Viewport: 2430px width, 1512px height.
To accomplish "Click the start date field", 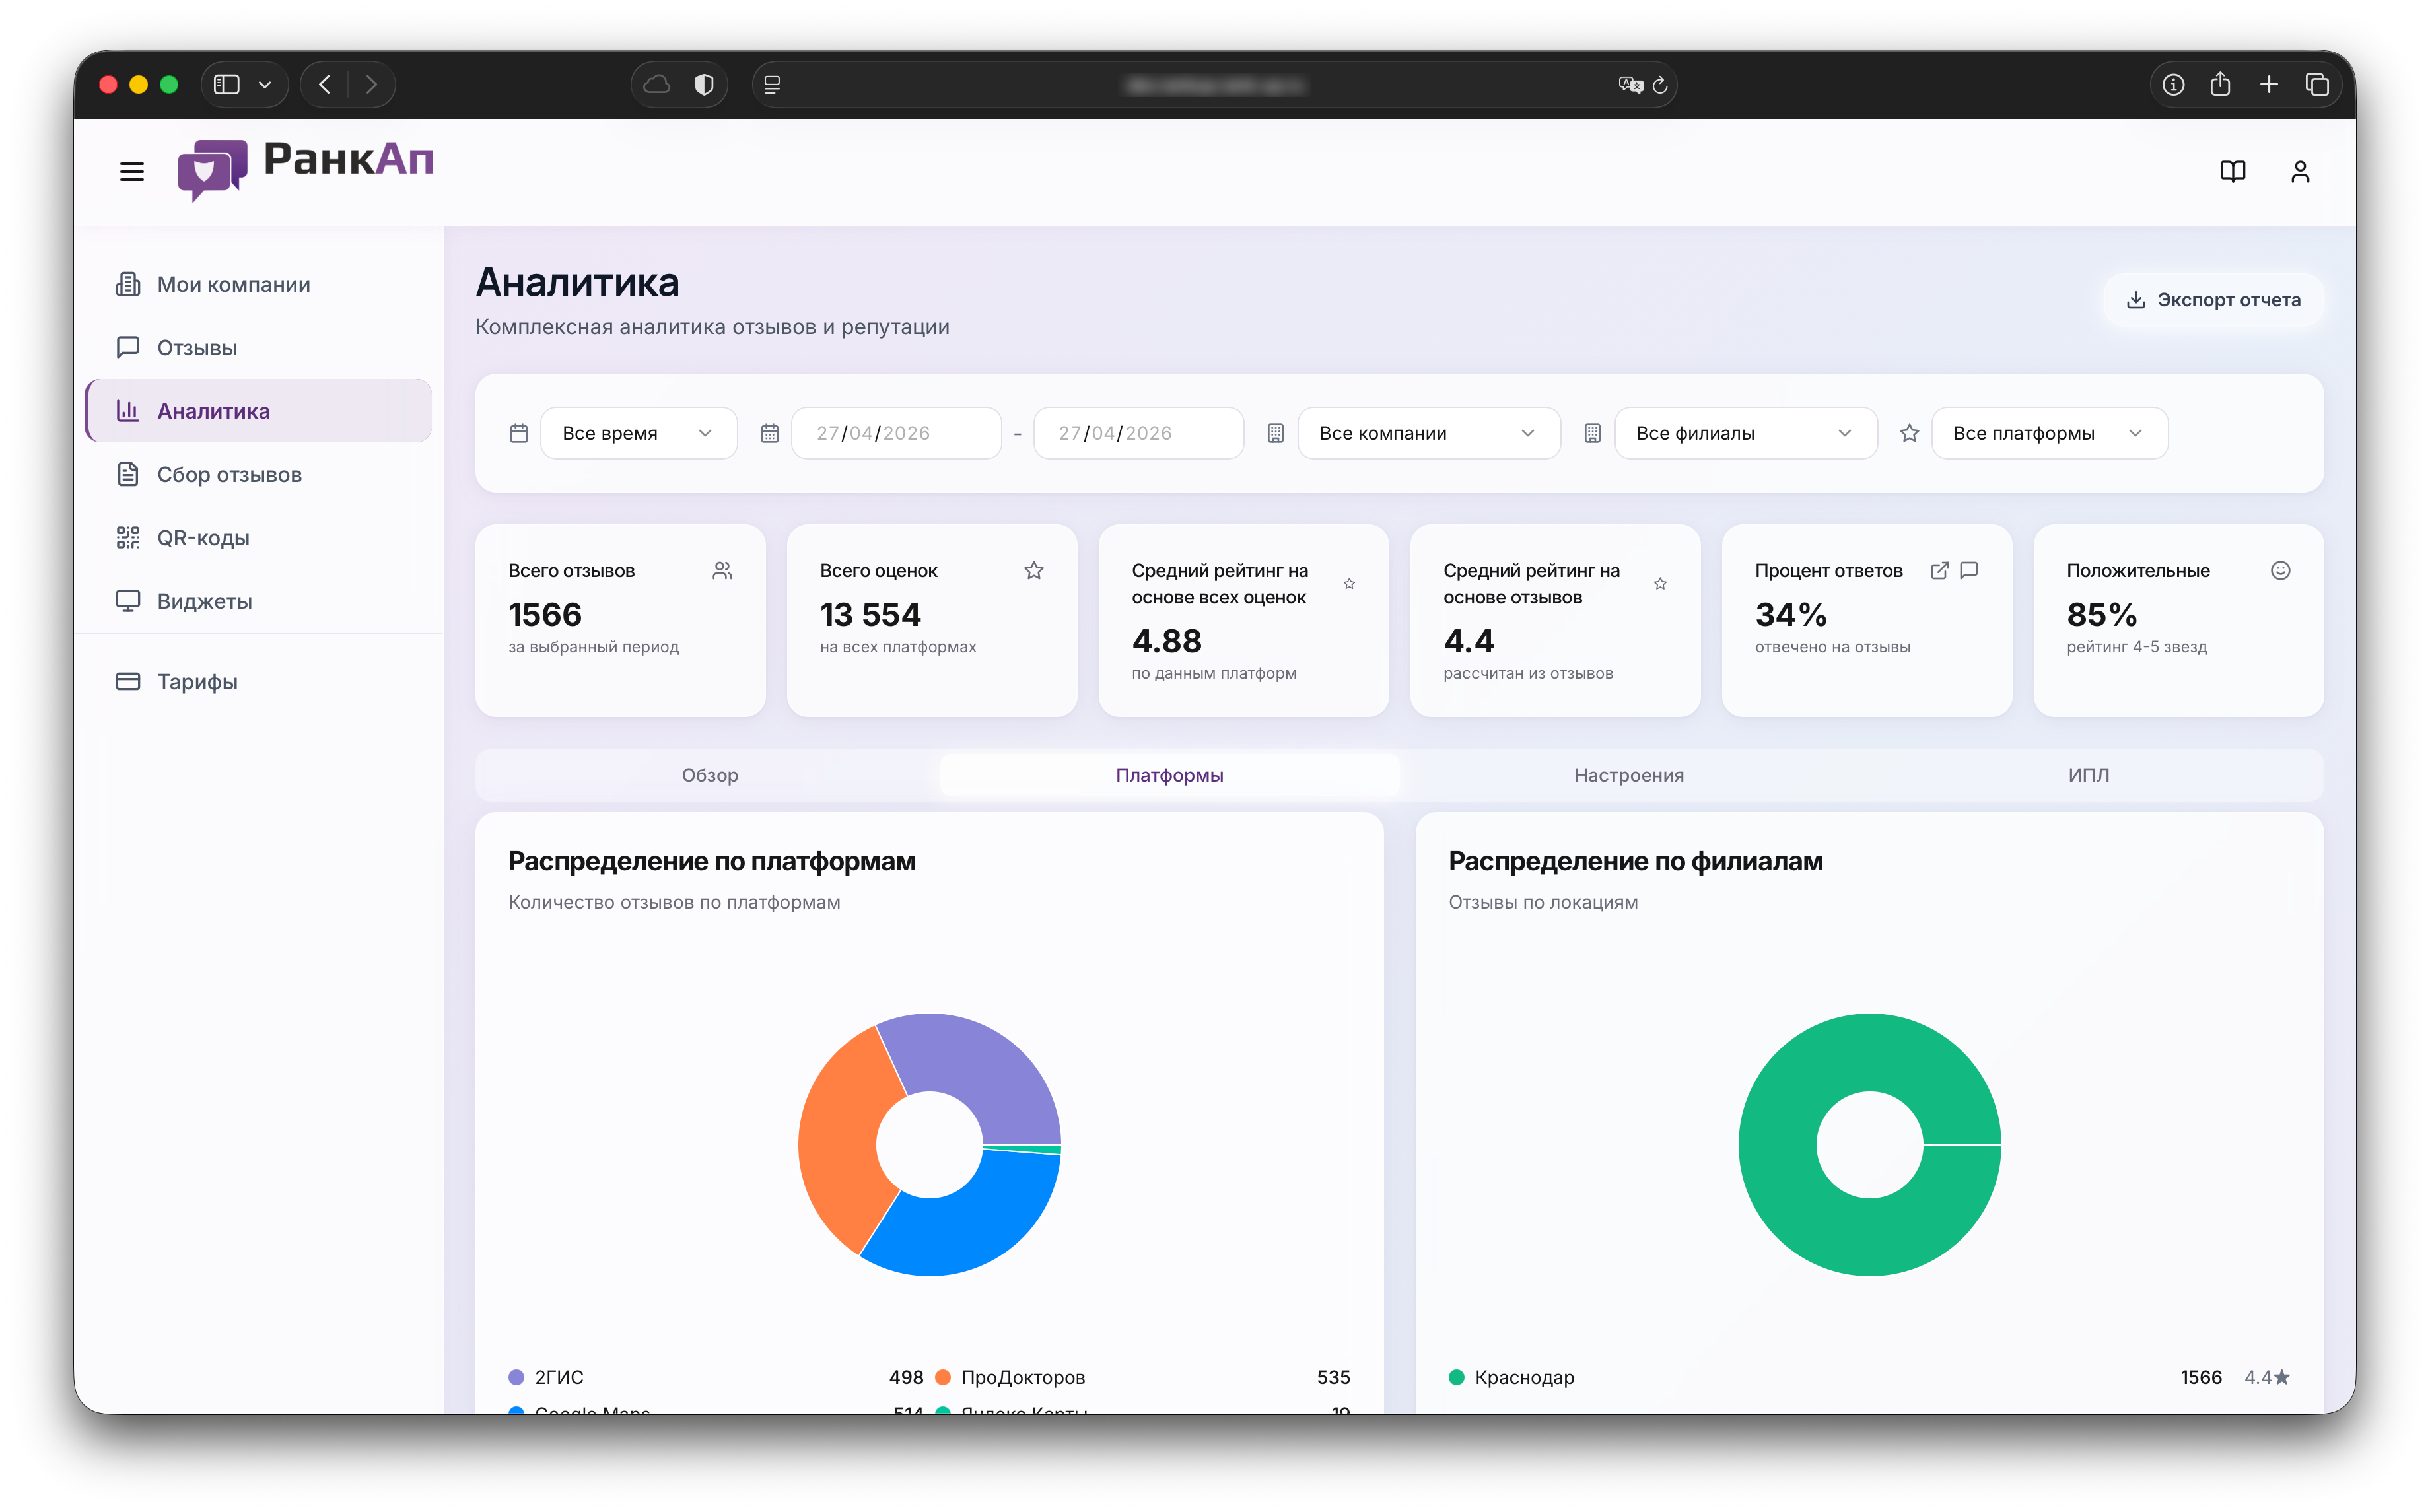I will pos(896,433).
